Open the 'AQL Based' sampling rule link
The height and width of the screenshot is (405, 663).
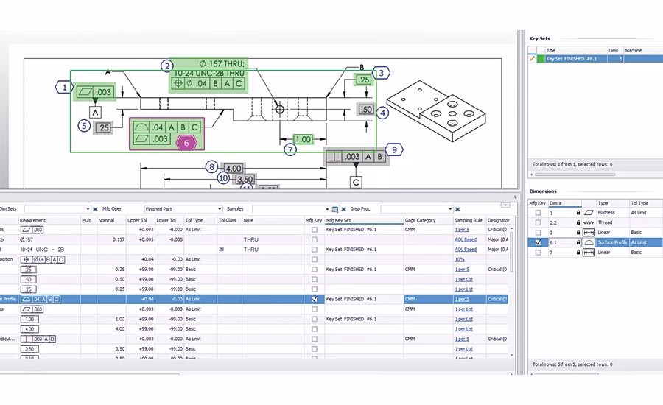[466, 239]
